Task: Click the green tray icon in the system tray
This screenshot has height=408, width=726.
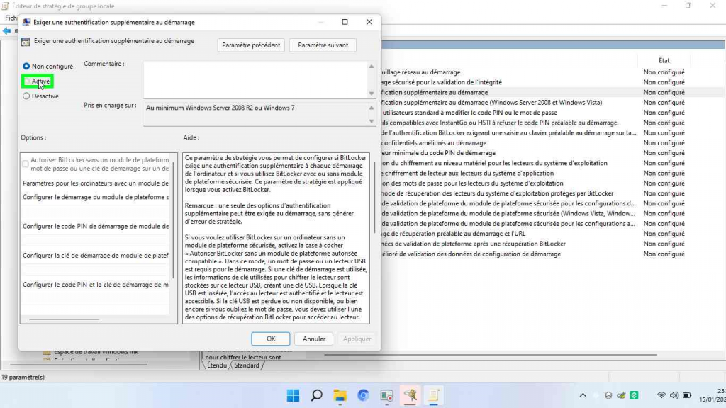Action: 635,395
